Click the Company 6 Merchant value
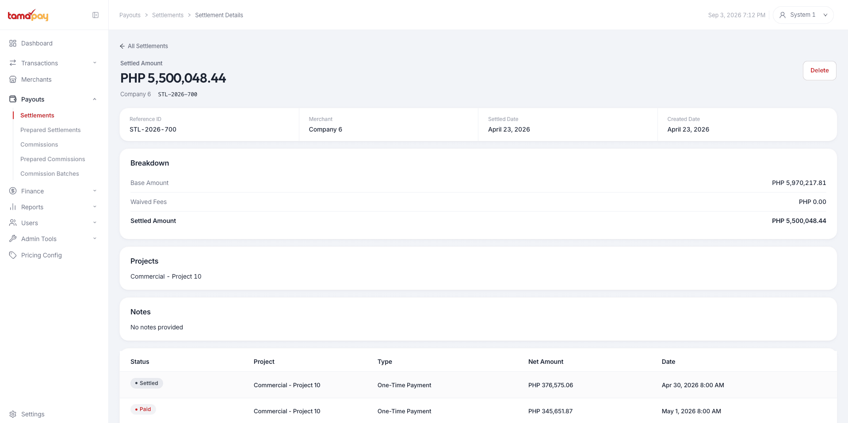This screenshot has height=423, width=848. pyautogui.click(x=325, y=129)
